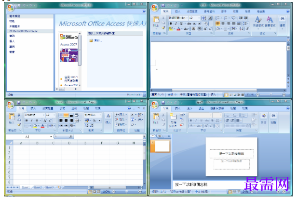Open the font size 12 dropdown in Word

pos(199,18)
